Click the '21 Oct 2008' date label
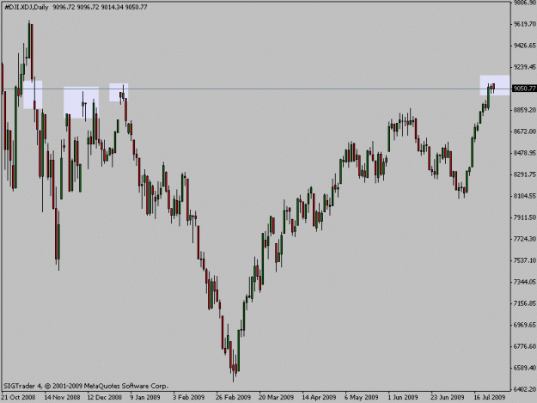This screenshot has width=537, height=403. point(19,398)
